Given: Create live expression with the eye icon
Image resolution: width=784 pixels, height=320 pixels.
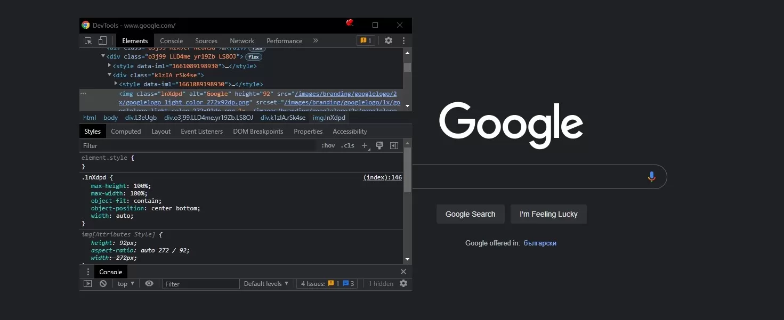Looking at the screenshot, I should (x=149, y=284).
